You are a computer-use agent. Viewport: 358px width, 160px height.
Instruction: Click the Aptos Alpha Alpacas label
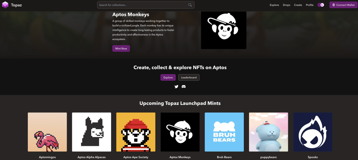92,157
